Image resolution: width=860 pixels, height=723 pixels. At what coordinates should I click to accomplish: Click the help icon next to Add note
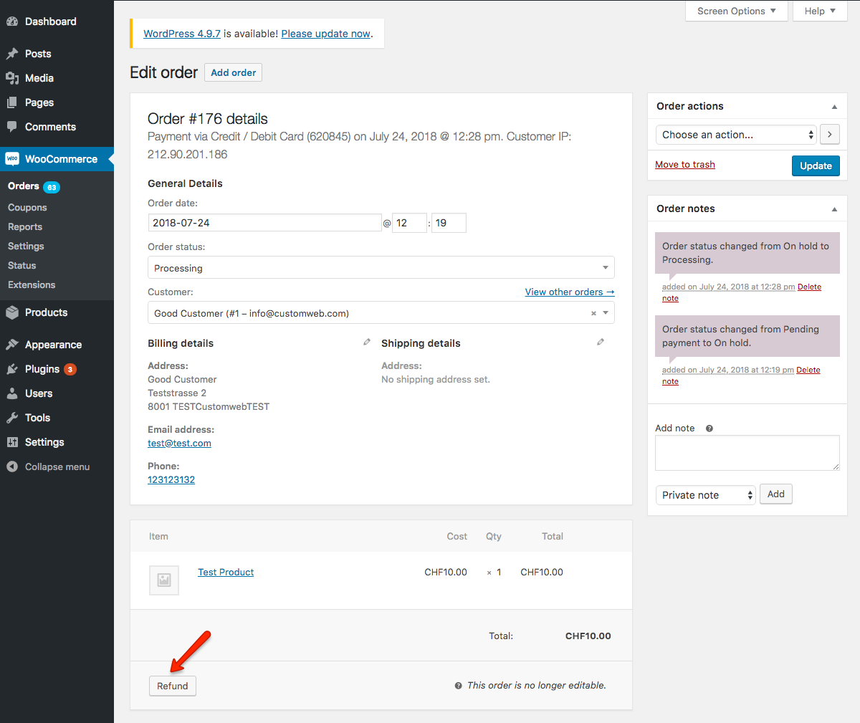(709, 428)
